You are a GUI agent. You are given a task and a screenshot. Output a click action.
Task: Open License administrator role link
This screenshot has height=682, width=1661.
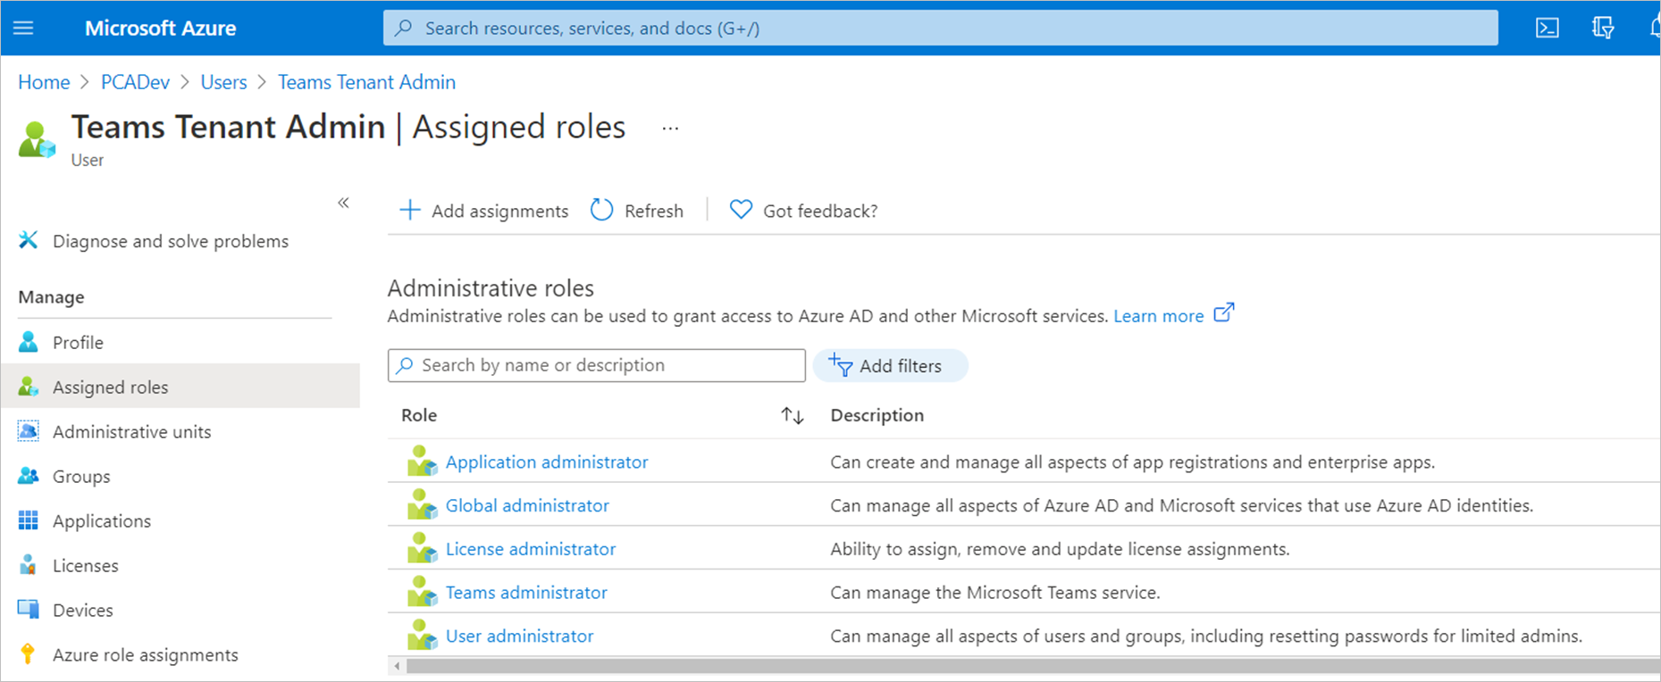[531, 549]
